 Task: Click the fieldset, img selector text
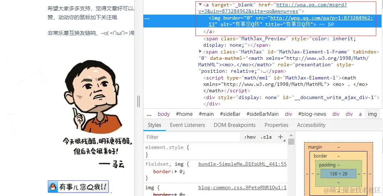coord(167,164)
